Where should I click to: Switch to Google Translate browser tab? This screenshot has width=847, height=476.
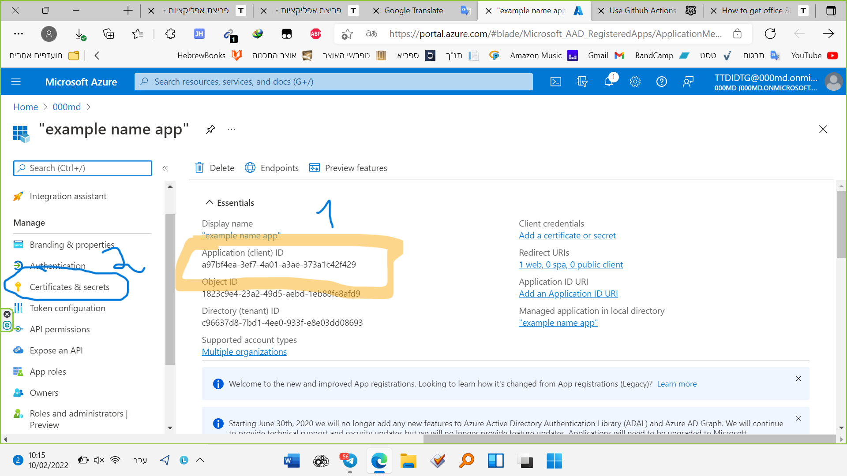pos(413,11)
